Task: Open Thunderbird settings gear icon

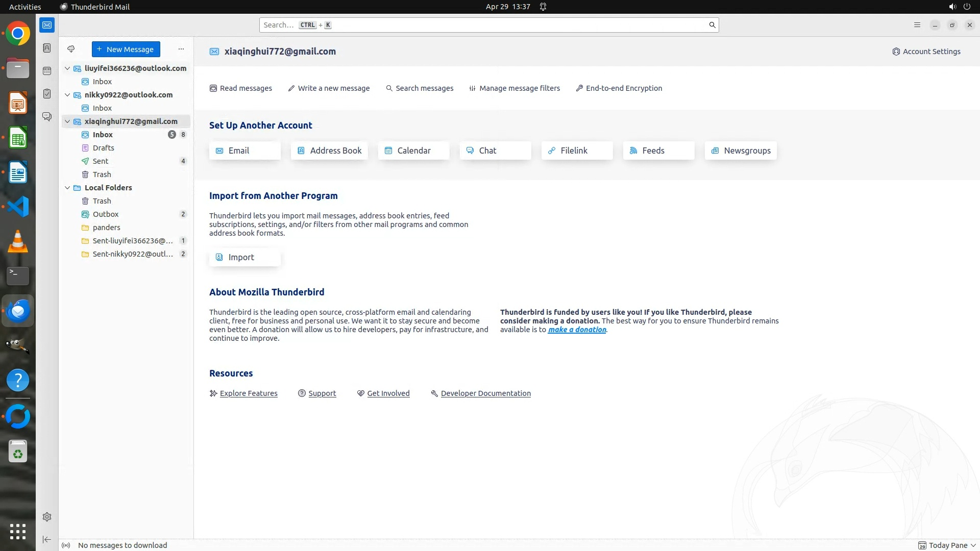Action: pos(47,517)
